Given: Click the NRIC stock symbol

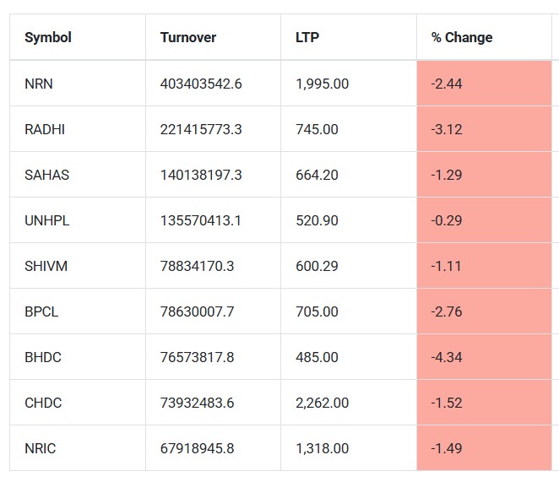Looking at the screenshot, I should (41, 448).
